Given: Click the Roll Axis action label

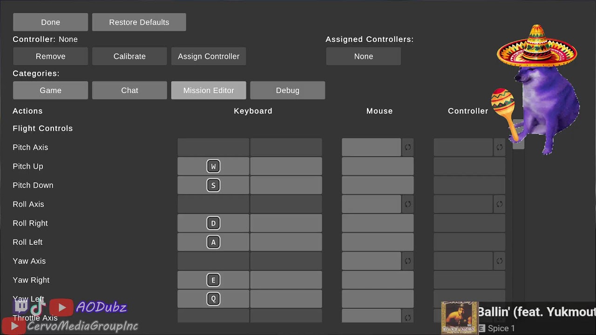Looking at the screenshot, I should coord(28,204).
